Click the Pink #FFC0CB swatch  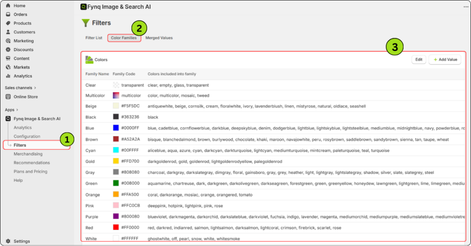pos(116,205)
